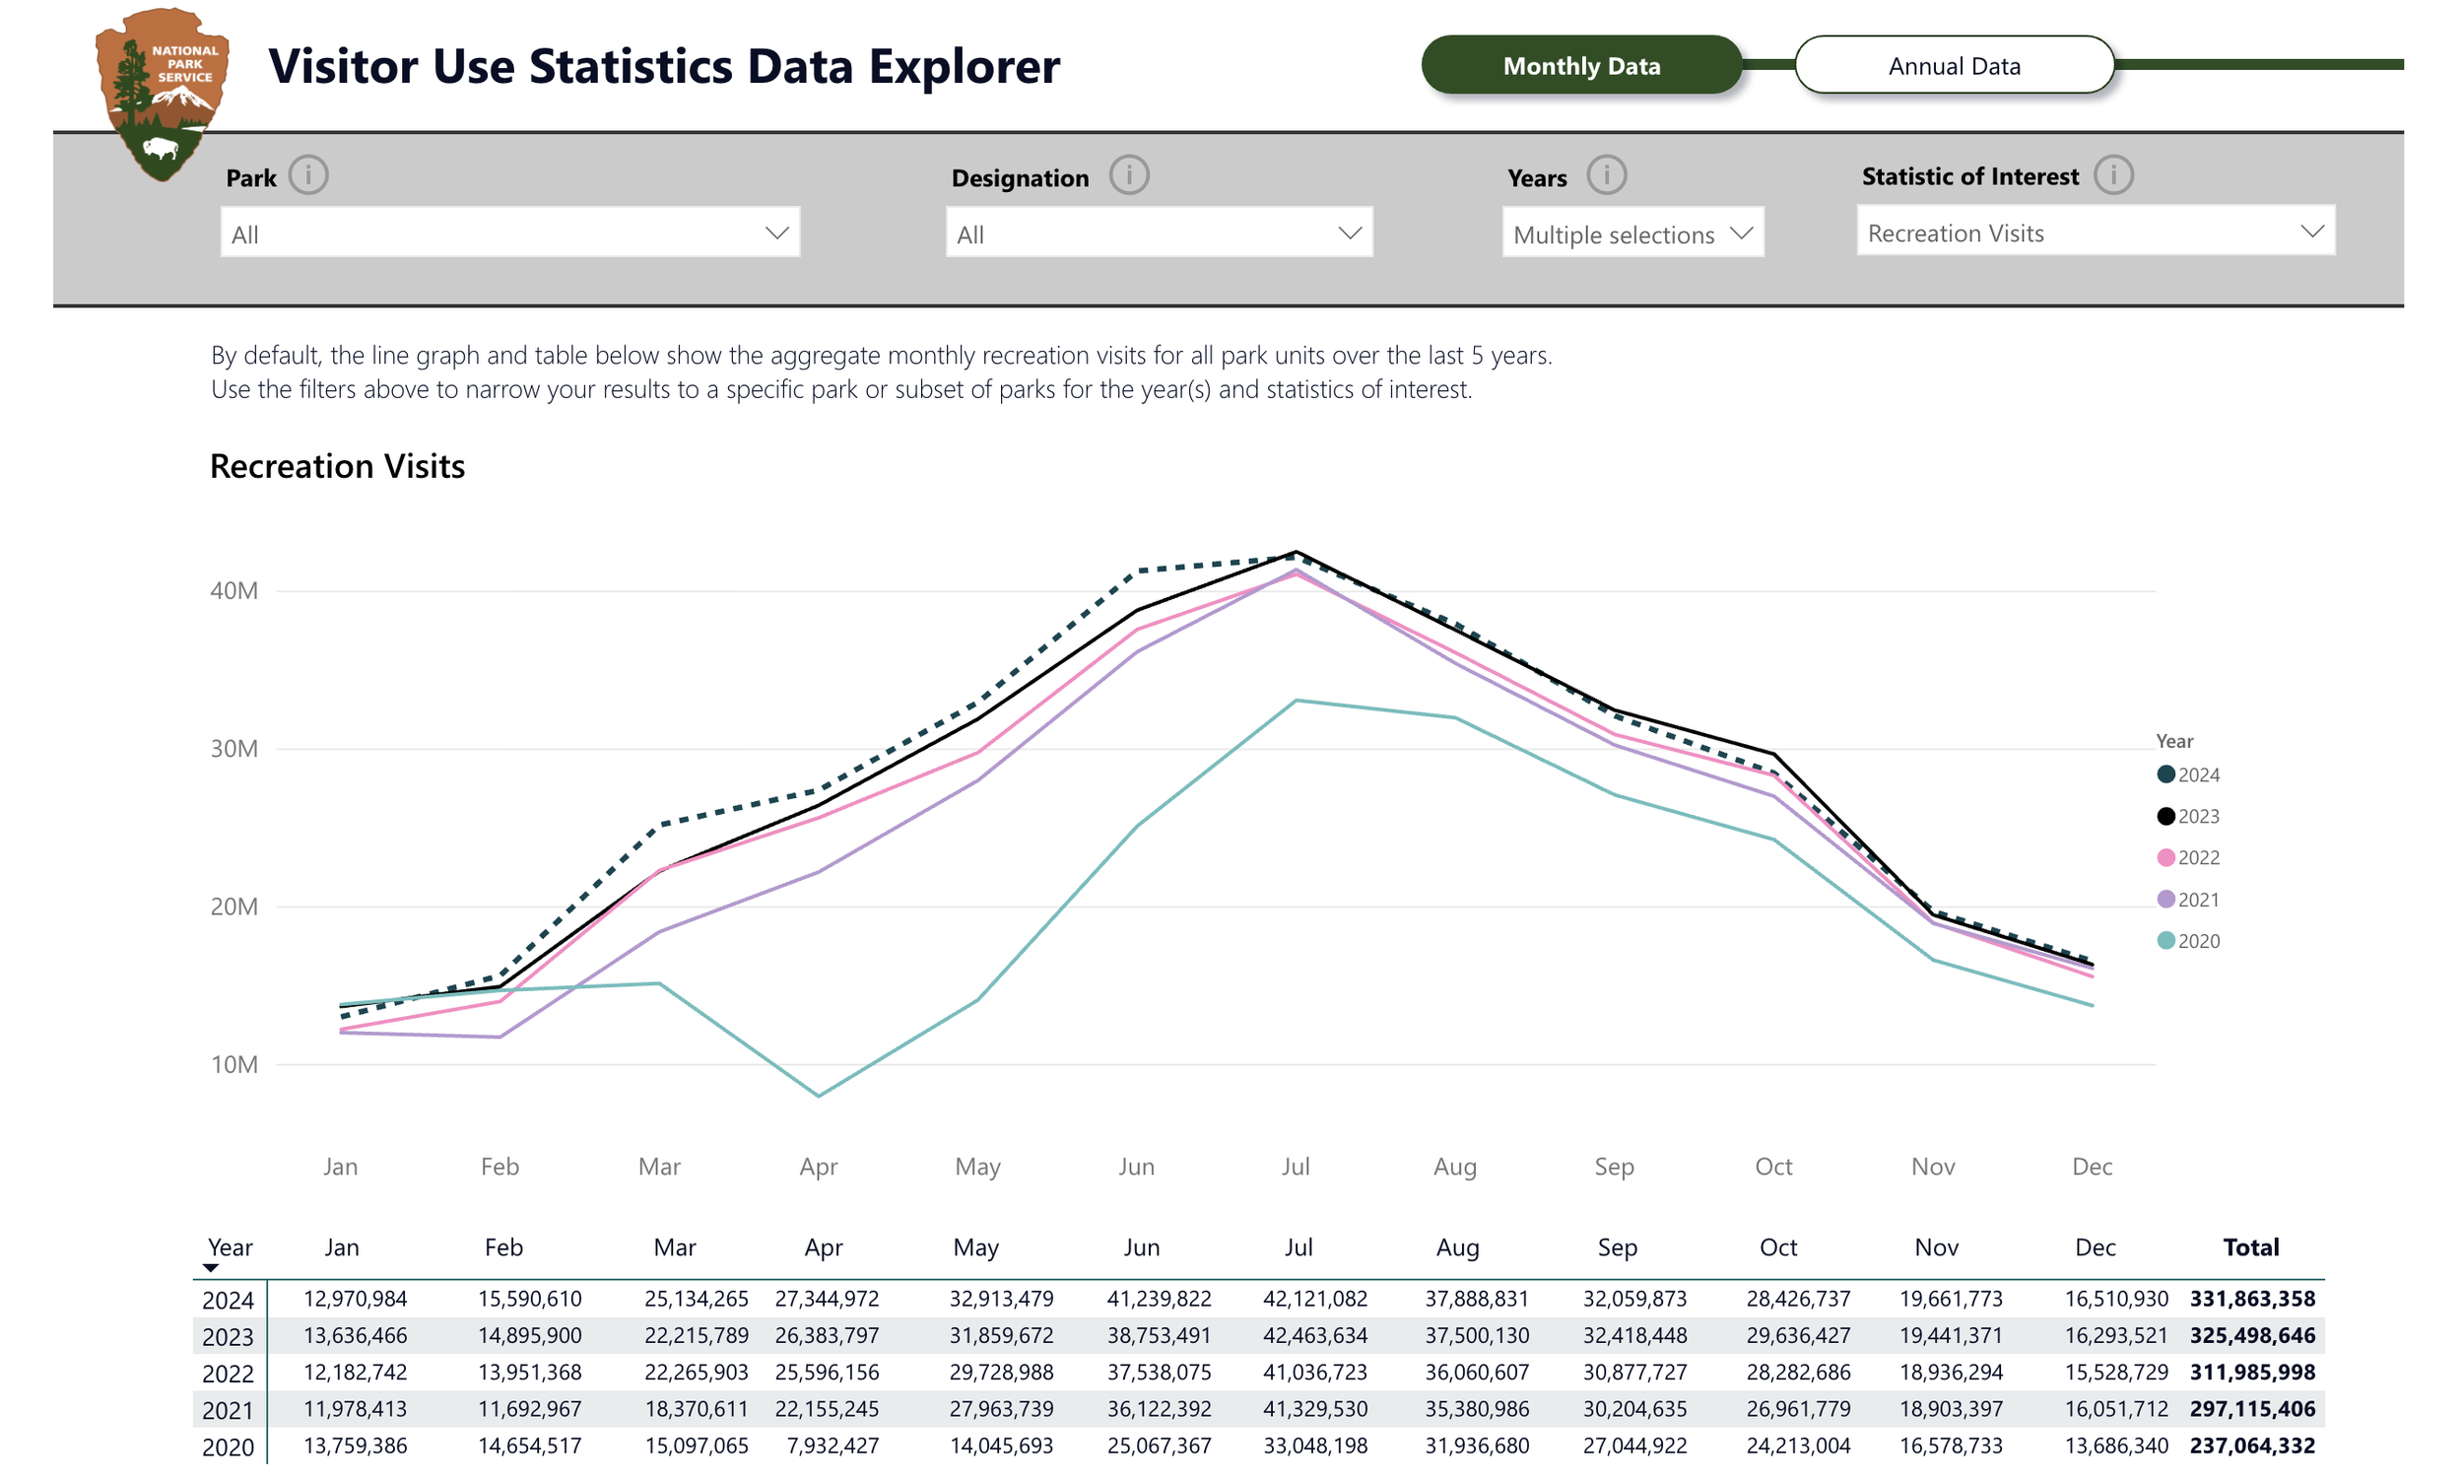Sort table by the Sep column header
The width and height of the screenshot is (2463, 1479).
(1617, 1246)
